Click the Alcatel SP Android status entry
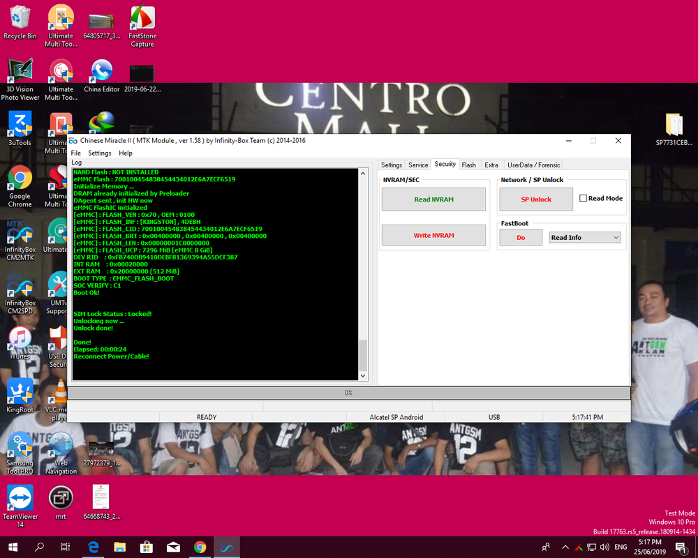This screenshot has width=698, height=558. coord(396,417)
